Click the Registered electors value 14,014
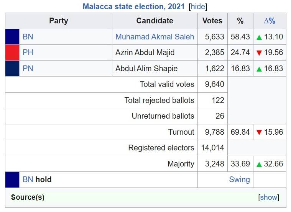 pyautogui.click(x=212, y=148)
